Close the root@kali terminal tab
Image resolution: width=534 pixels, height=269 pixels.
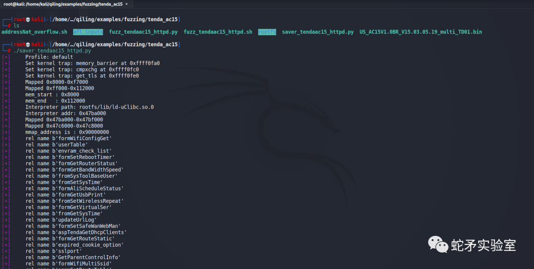pyautogui.click(x=126, y=4)
